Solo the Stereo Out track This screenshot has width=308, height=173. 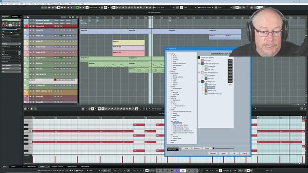(x=33, y=26)
